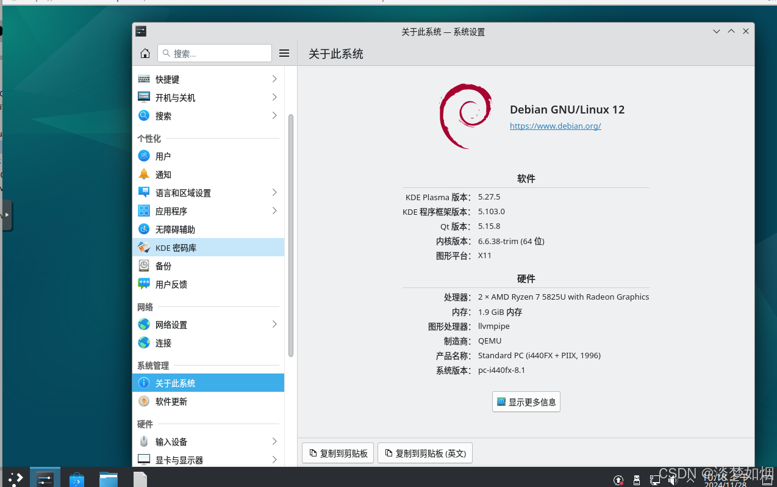Click the bell icon beside 通知
This screenshot has width=777, height=487.
tap(144, 174)
